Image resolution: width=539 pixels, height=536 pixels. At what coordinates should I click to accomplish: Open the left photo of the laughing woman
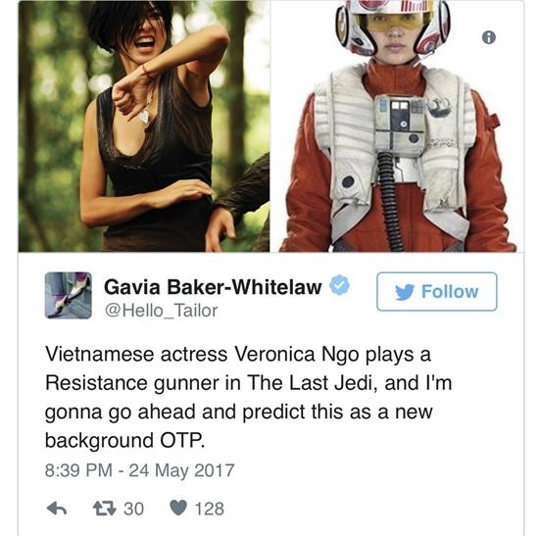144,126
